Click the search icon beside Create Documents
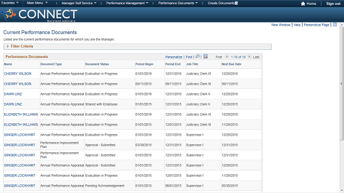The image size is (344, 193). click(236, 3)
